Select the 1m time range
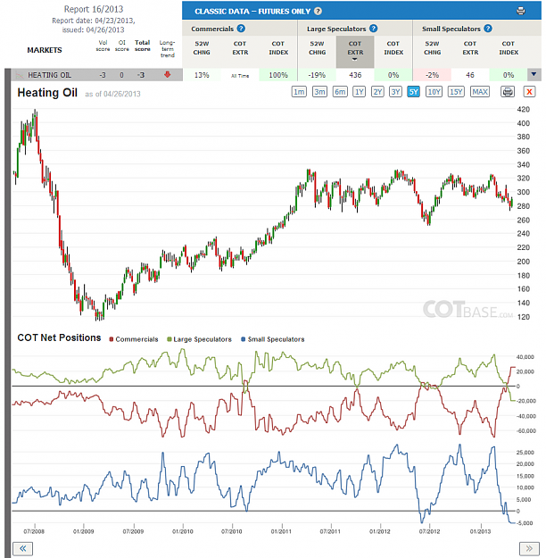The image size is (546, 558). [299, 92]
